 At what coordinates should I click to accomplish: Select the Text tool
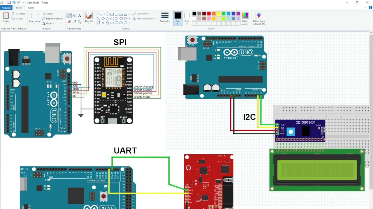(x=80, y=15)
